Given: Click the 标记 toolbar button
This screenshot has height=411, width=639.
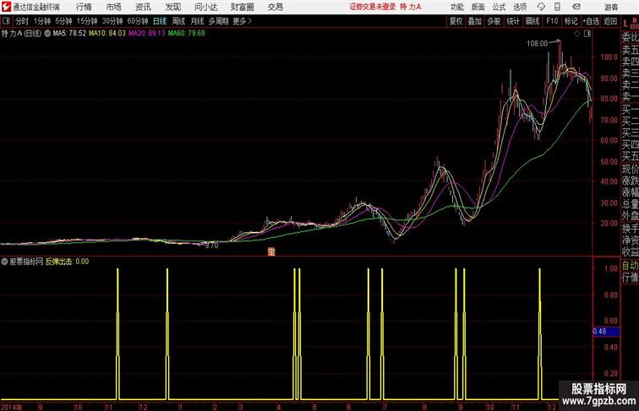Looking at the screenshot, I should coord(571,21).
